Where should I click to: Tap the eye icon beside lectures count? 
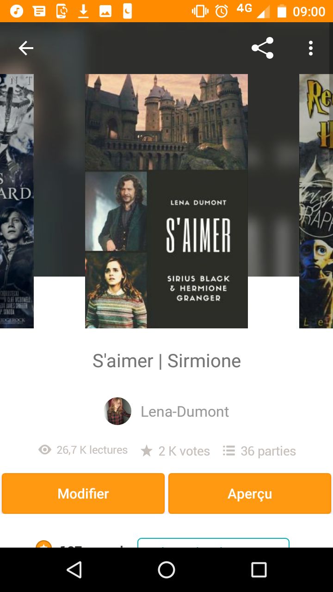[x=45, y=450]
